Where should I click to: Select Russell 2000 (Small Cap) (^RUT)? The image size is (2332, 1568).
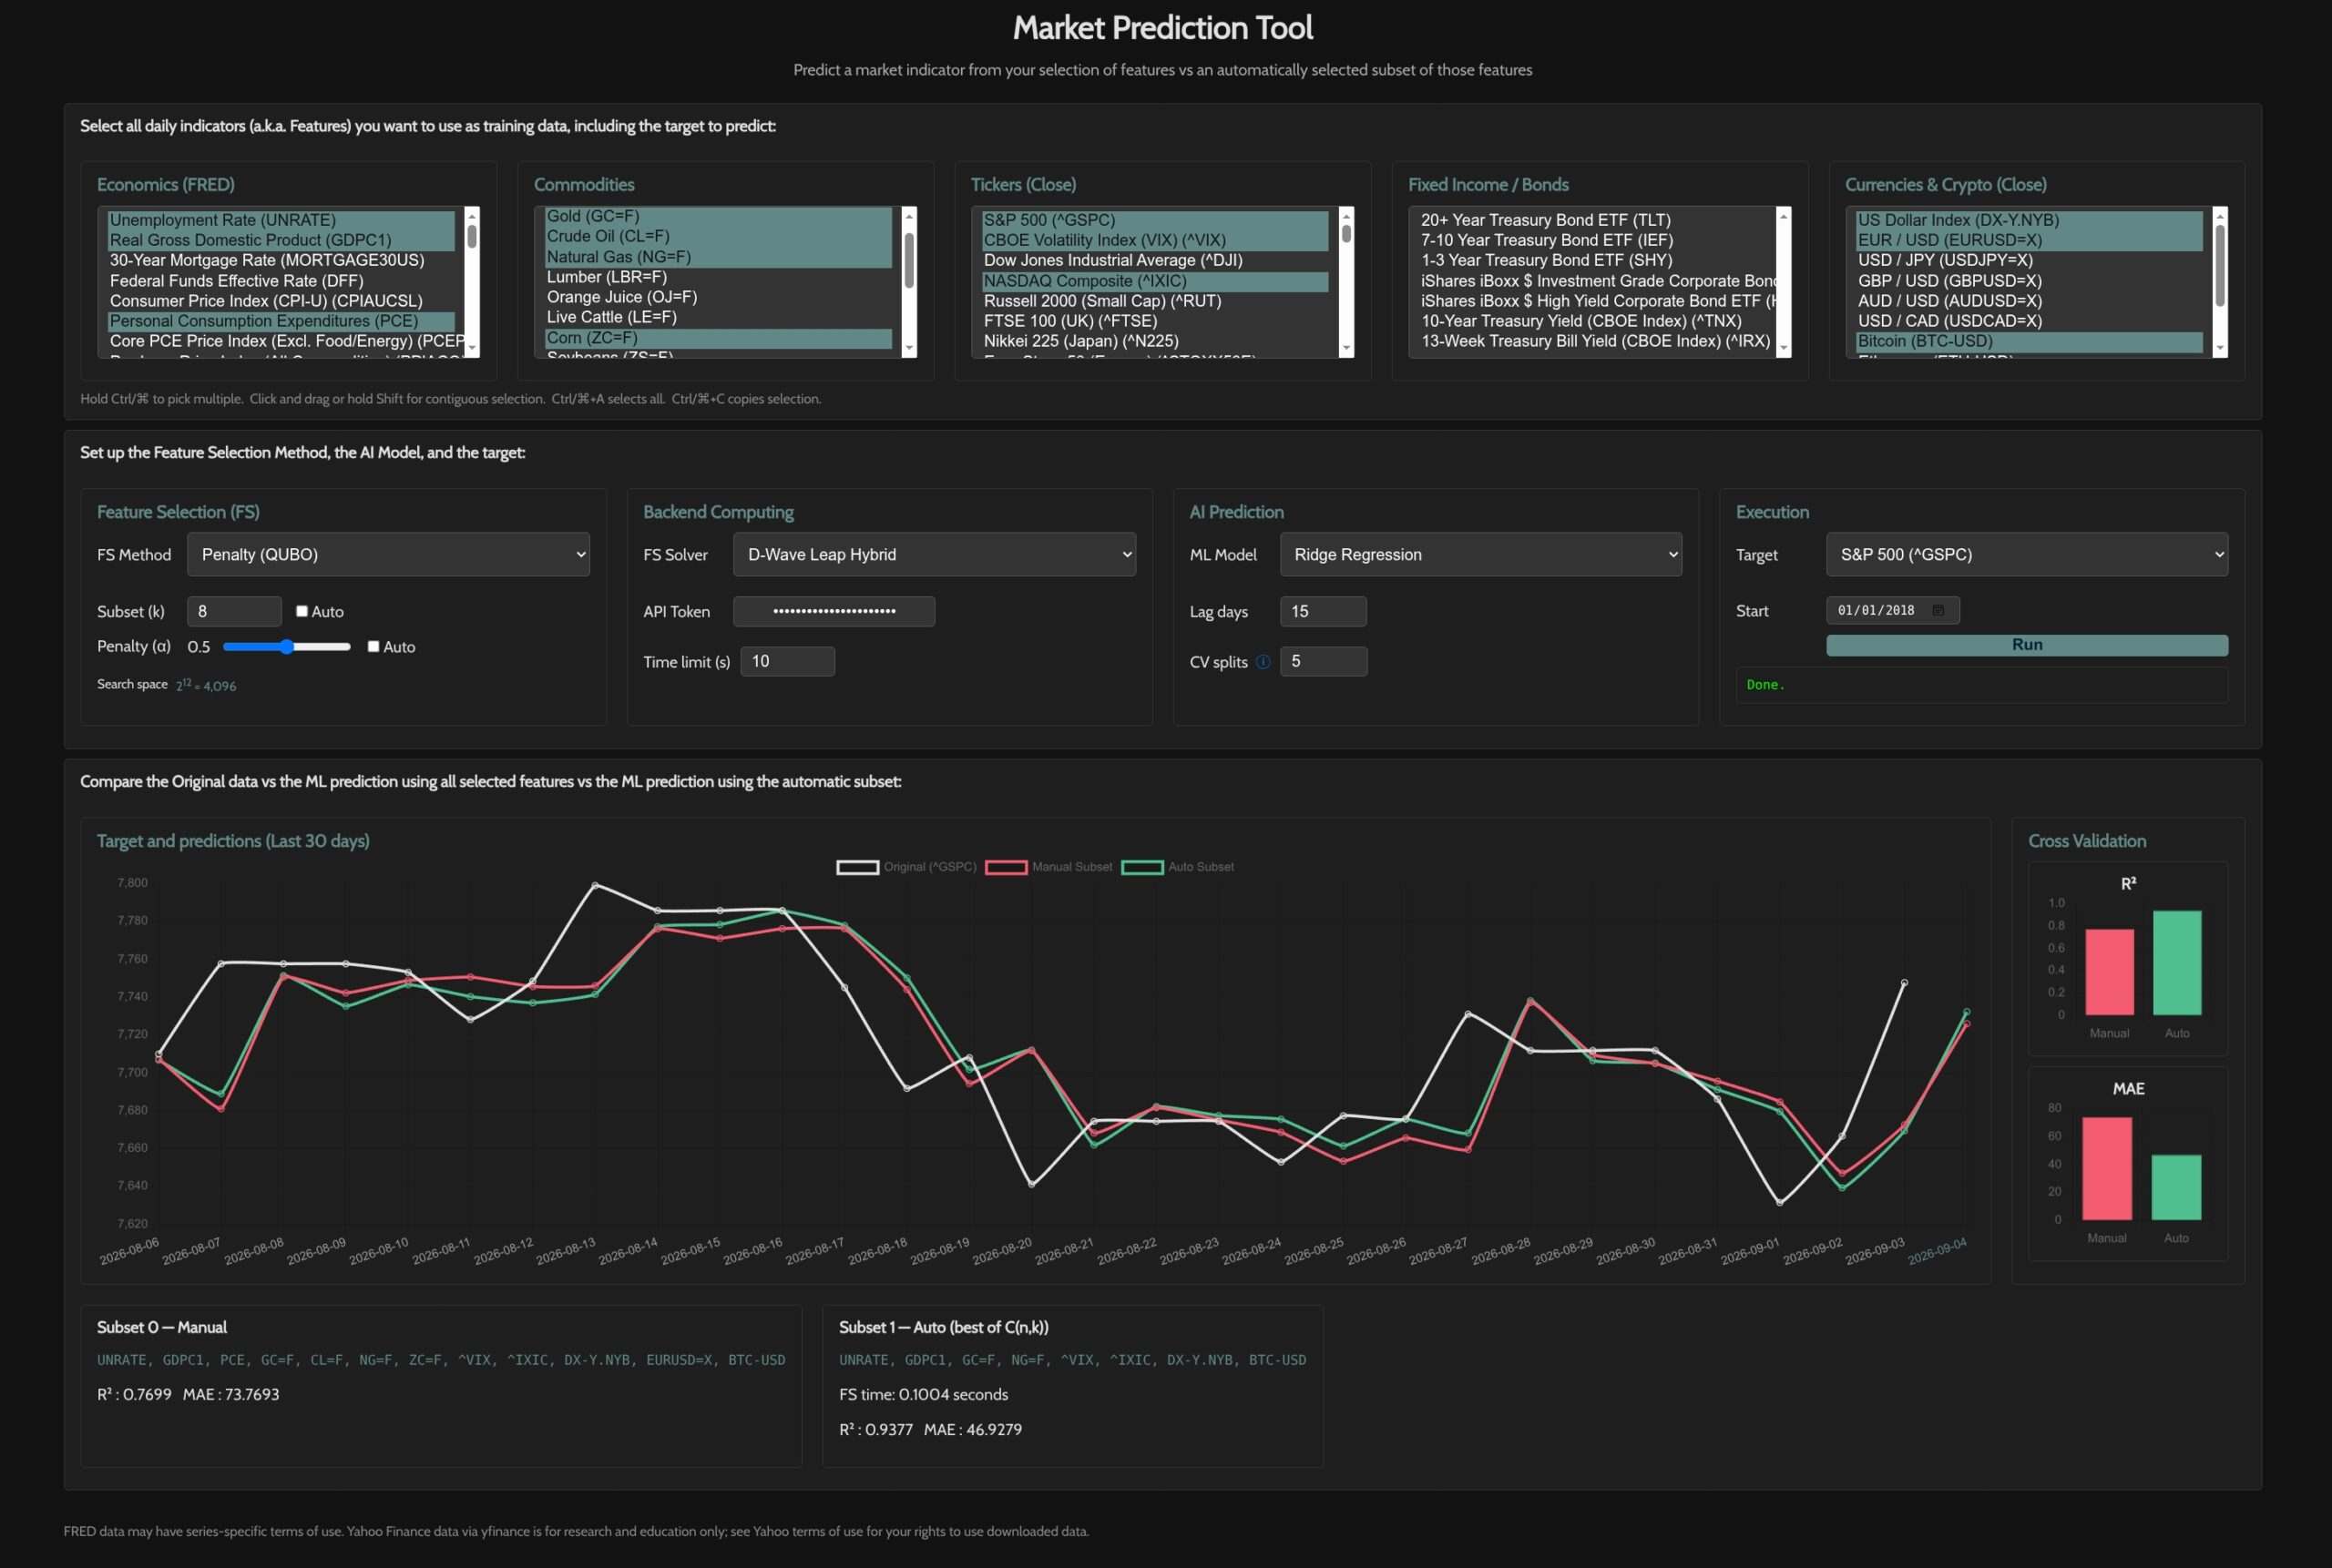(1155, 301)
